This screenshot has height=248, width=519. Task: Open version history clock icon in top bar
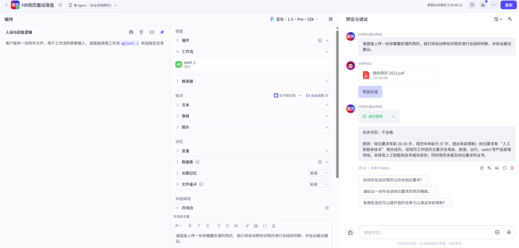tap(472, 5)
